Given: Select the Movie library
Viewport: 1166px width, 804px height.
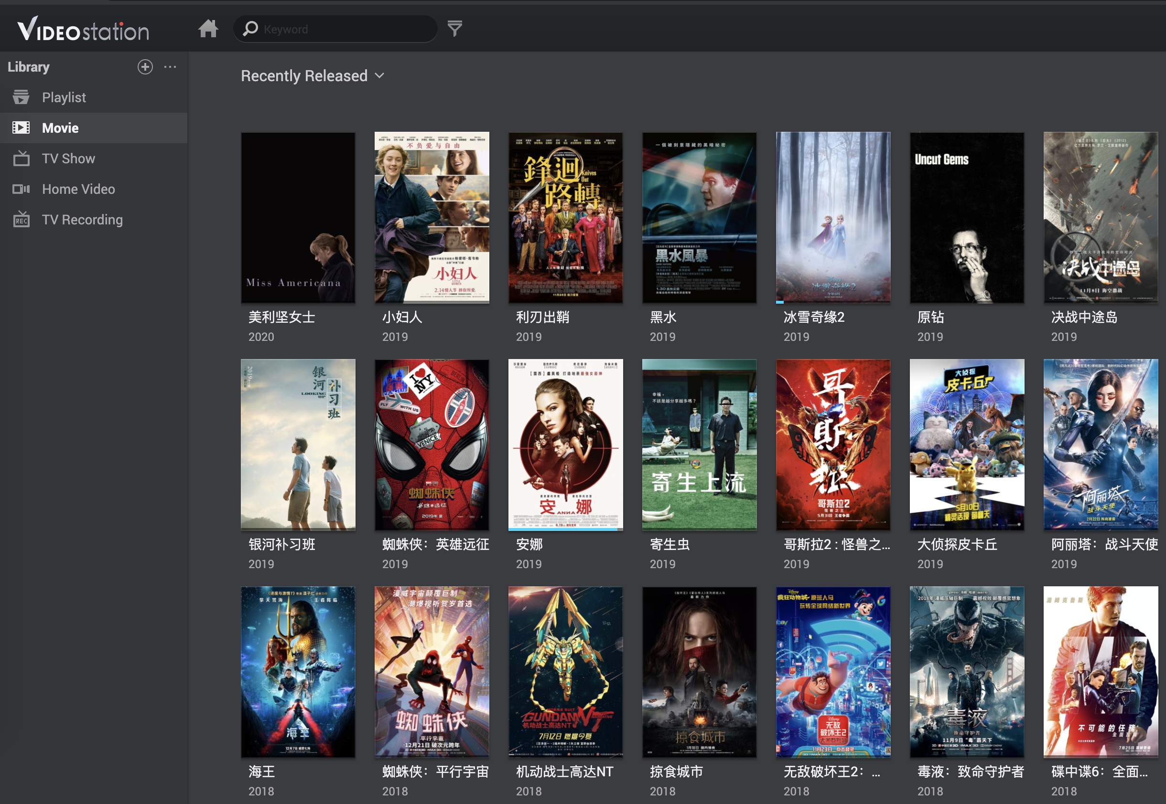Looking at the screenshot, I should click(x=94, y=128).
